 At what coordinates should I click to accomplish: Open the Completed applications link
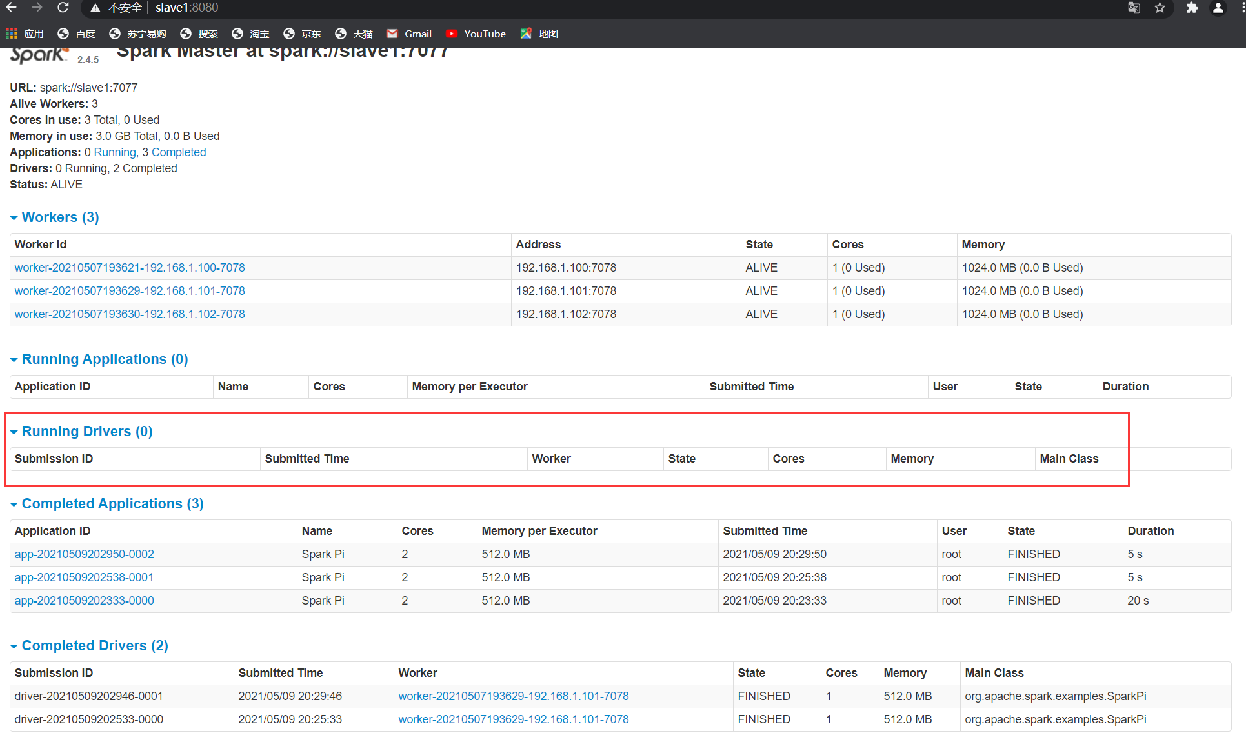coord(178,152)
